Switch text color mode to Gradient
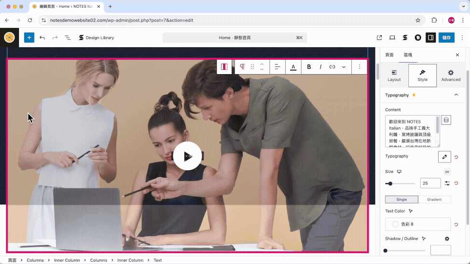Viewport: 470px width, 264px height. pos(434,199)
